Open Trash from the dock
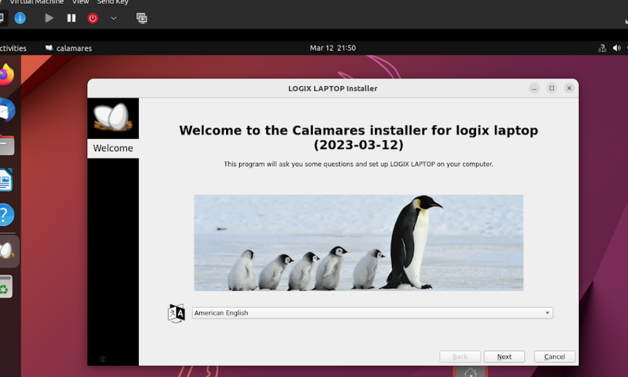Screen dimensions: 628x377 tap(6, 286)
